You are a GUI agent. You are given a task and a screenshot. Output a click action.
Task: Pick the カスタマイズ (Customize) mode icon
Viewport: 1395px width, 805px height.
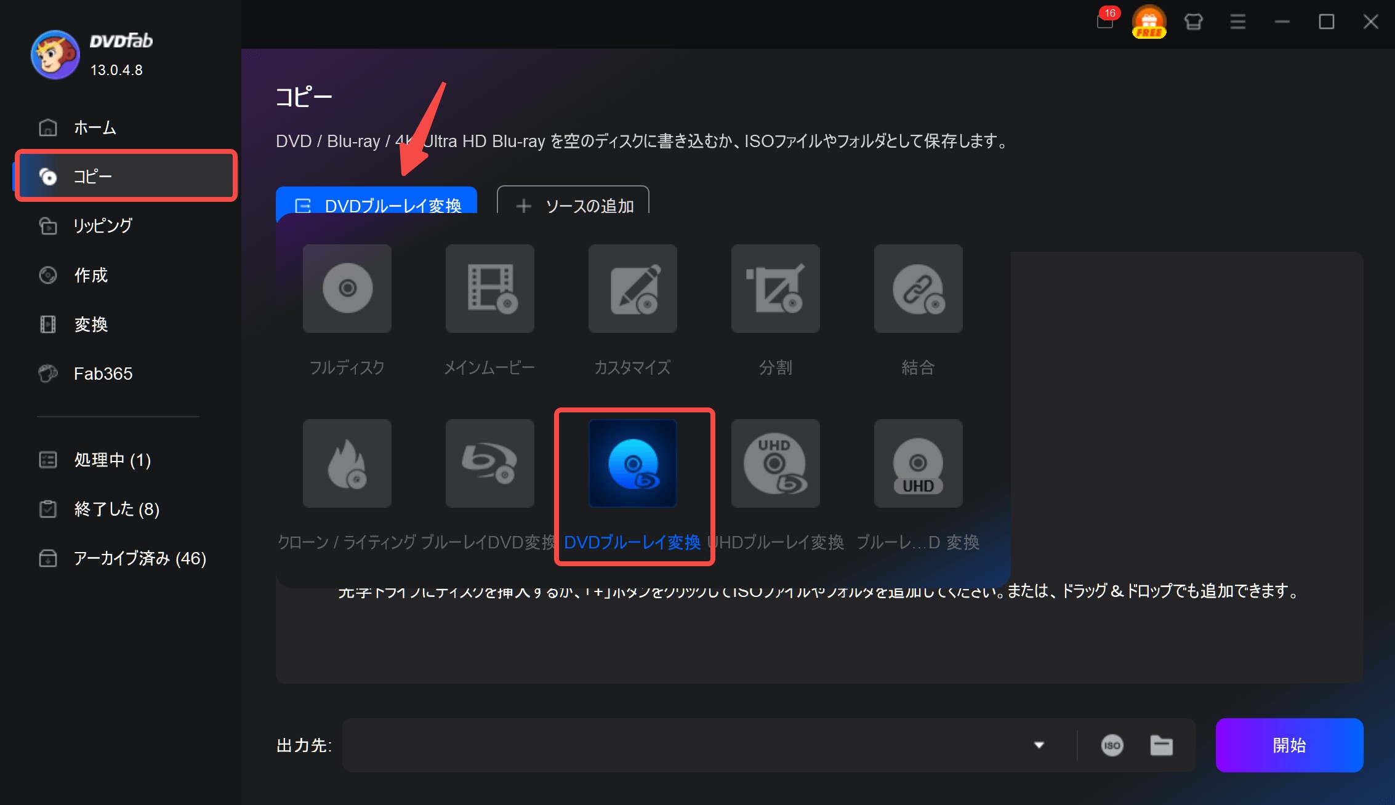coord(633,289)
